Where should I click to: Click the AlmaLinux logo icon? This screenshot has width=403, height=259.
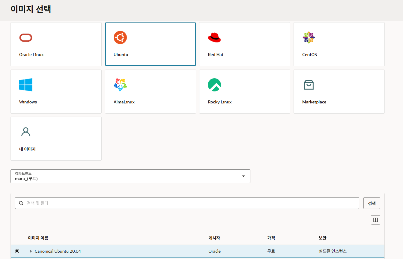[120, 85]
